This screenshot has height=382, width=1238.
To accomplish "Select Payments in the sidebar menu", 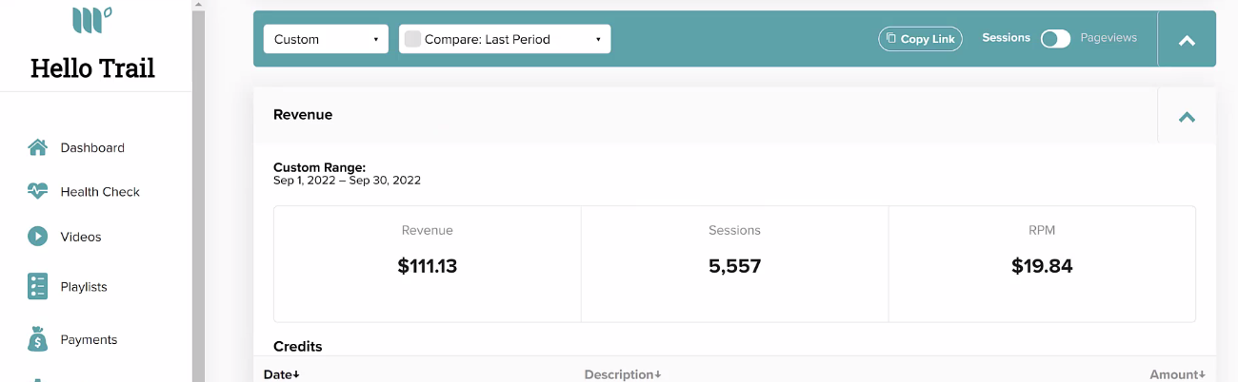I will (x=89, y=339).
